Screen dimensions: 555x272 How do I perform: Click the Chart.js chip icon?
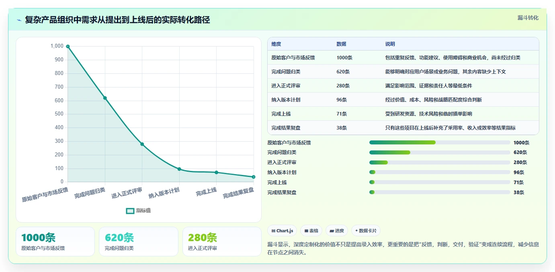(273, 231)
